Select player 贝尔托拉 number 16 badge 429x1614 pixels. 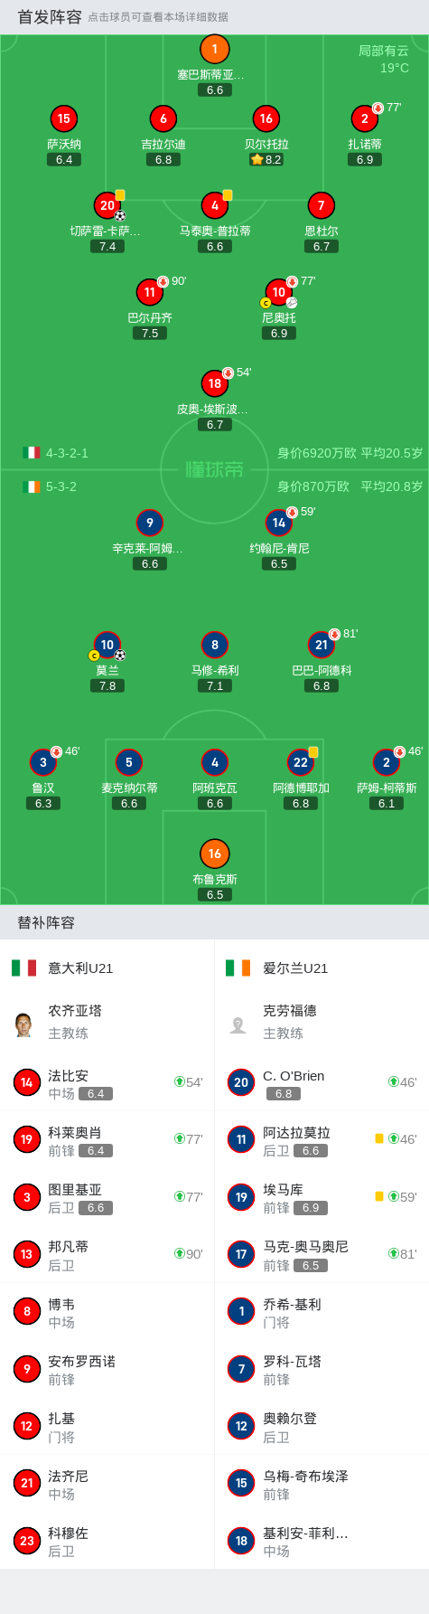(266, 118)
